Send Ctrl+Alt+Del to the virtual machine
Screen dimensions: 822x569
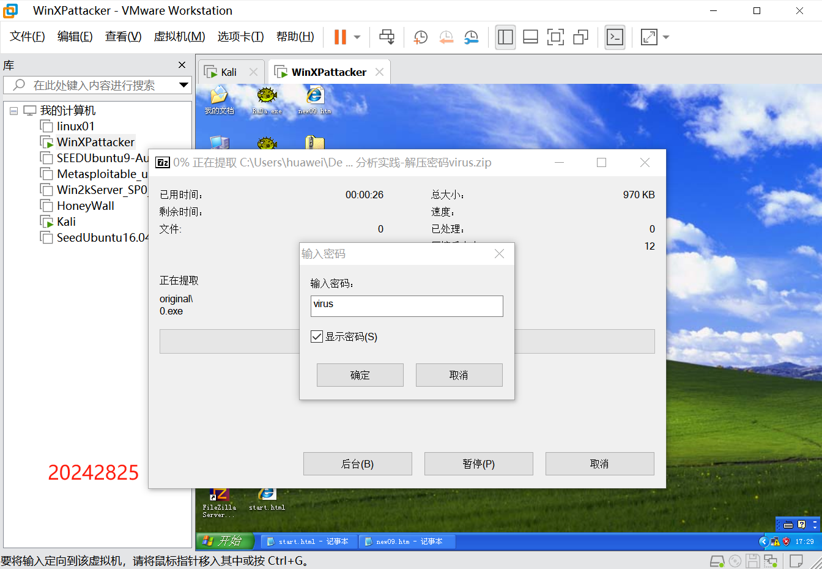click(387, 37)
